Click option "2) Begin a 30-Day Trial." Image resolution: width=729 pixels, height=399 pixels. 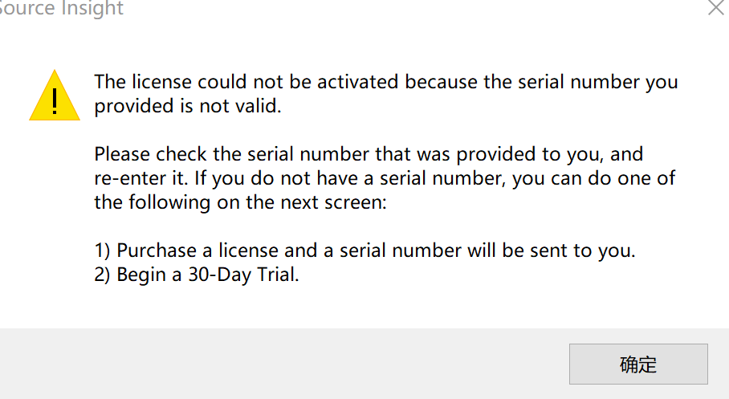(x=196, y=275)
